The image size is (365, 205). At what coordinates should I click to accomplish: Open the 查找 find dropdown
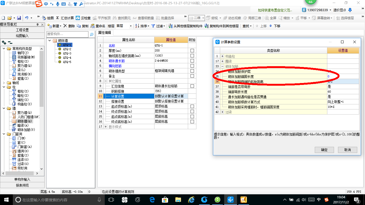[x=247, y=26]
